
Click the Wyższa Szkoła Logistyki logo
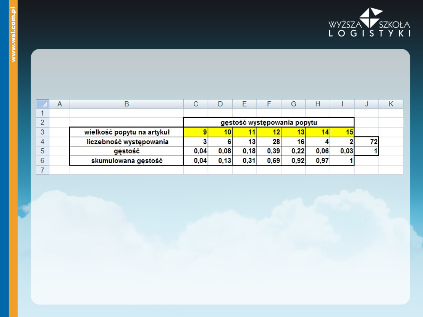pyautogui.click(x=369, y=23)
